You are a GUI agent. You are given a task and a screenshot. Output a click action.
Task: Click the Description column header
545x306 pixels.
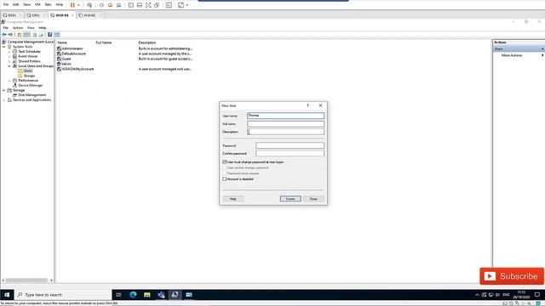(147, 42)
